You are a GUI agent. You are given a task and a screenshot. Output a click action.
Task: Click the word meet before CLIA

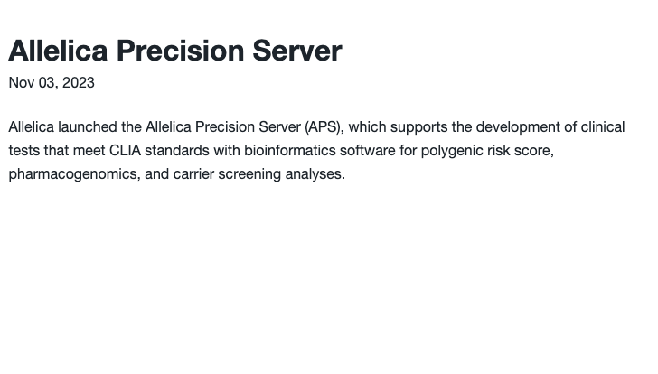click(x=89, y=151)
